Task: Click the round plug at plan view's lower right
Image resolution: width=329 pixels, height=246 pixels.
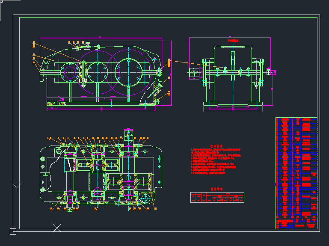Action: [x=145, y=199]
